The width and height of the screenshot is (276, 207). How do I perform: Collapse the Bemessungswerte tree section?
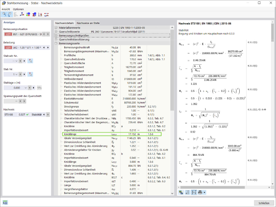[x=56, y=43]
